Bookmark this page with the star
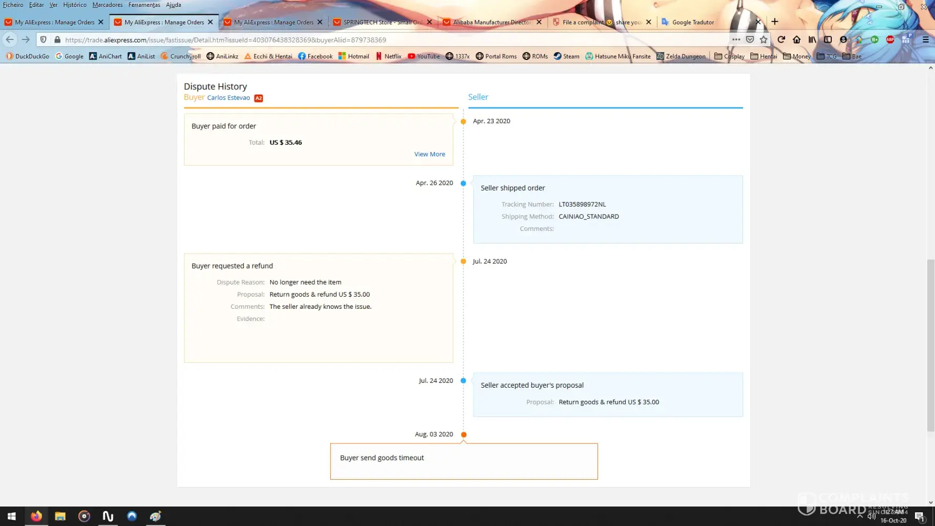Screen dimensions: 935x526 coord(764,39)
